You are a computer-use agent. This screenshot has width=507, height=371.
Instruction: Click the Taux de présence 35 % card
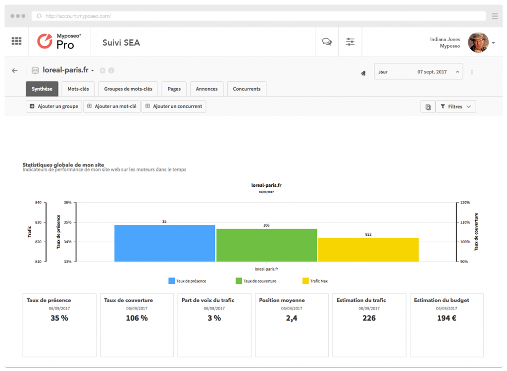point(59,325)
